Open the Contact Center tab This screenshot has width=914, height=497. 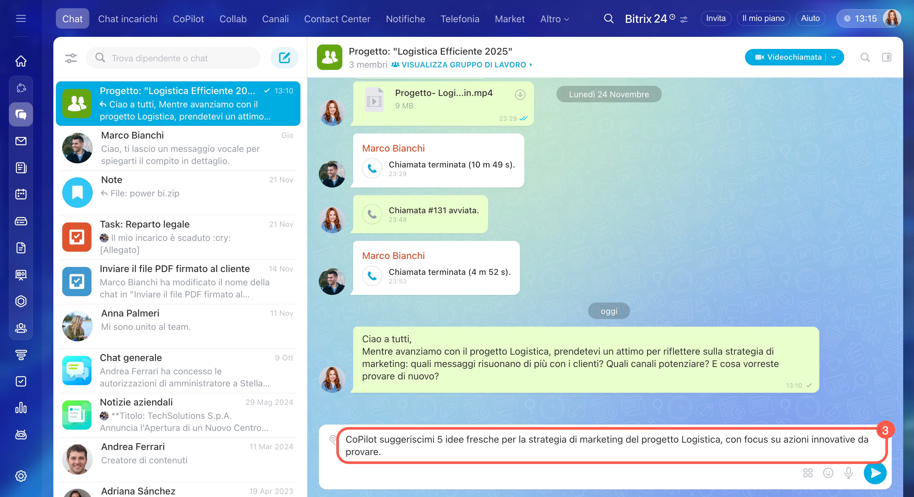337,19
